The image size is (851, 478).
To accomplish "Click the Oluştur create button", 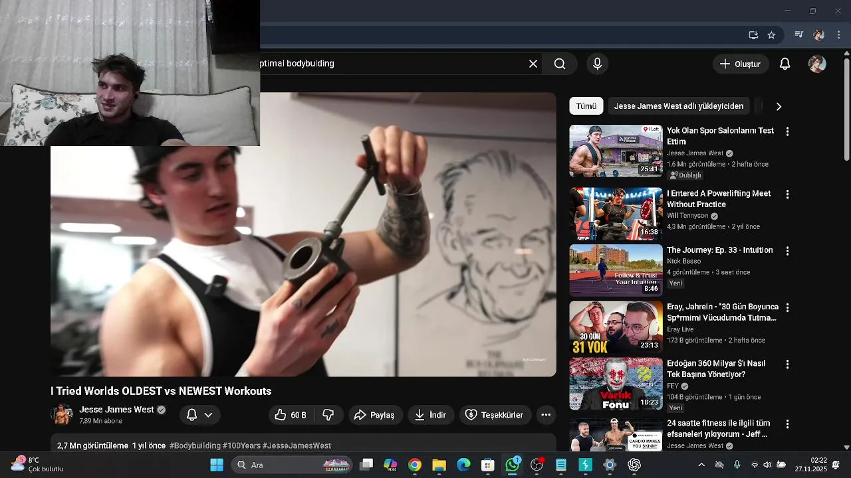I will (x=741, y=64).
